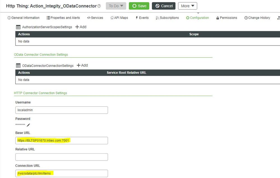Screen dimensions: 280x178
Task: Add an AuthorizationServerScopesSettings row
Action: click(x=81, y=27)
